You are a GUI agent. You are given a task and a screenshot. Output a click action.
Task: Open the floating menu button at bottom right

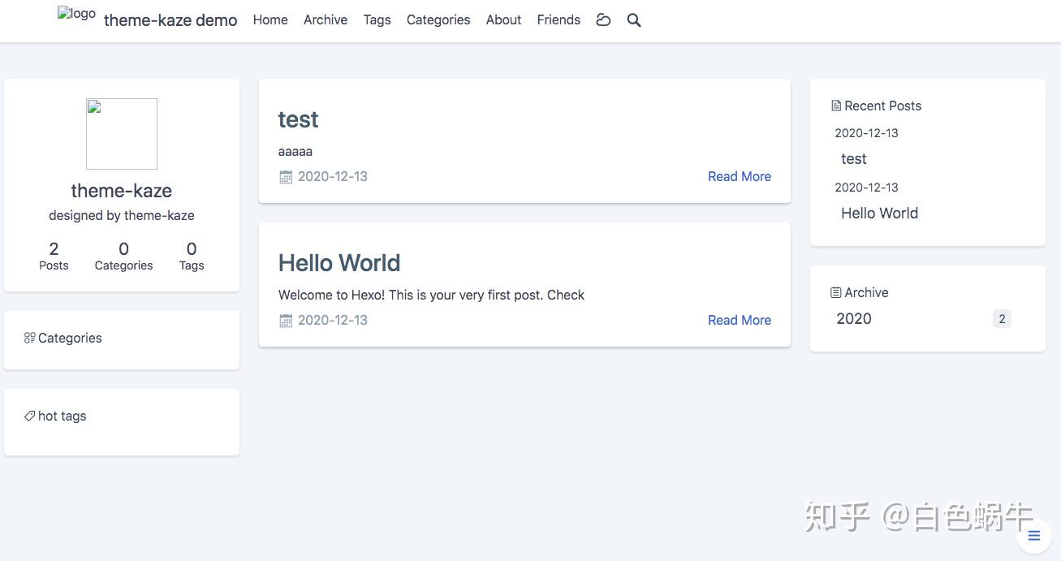1033,535
